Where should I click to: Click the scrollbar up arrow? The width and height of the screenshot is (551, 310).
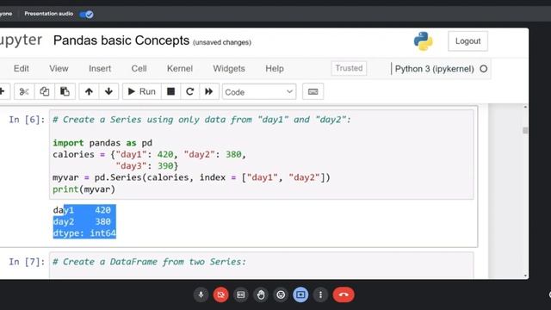tap(525, 107)
